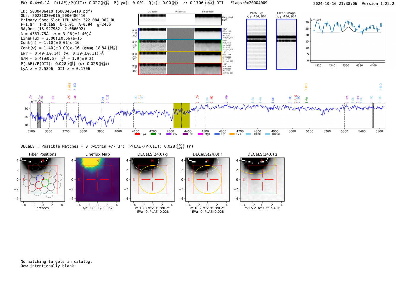Click the Lyα red legend swatch

(x=137, y=134)
